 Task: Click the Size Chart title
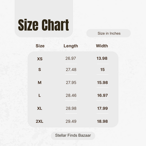44,25
